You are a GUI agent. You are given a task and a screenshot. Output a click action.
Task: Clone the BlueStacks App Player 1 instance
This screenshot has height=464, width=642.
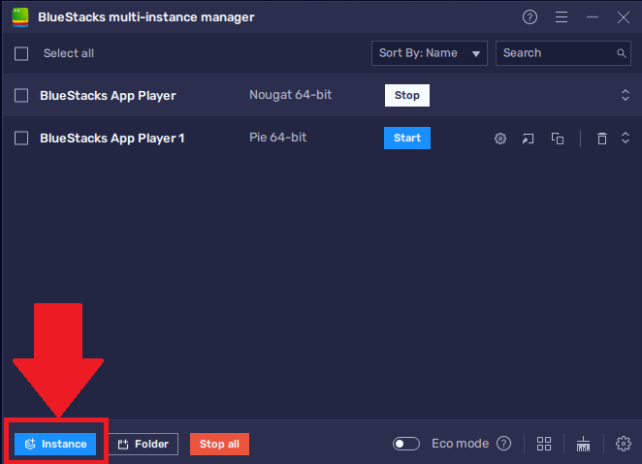click(558, 139)
